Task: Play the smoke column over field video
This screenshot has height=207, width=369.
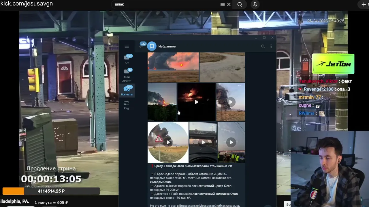Action: [231, 102]
